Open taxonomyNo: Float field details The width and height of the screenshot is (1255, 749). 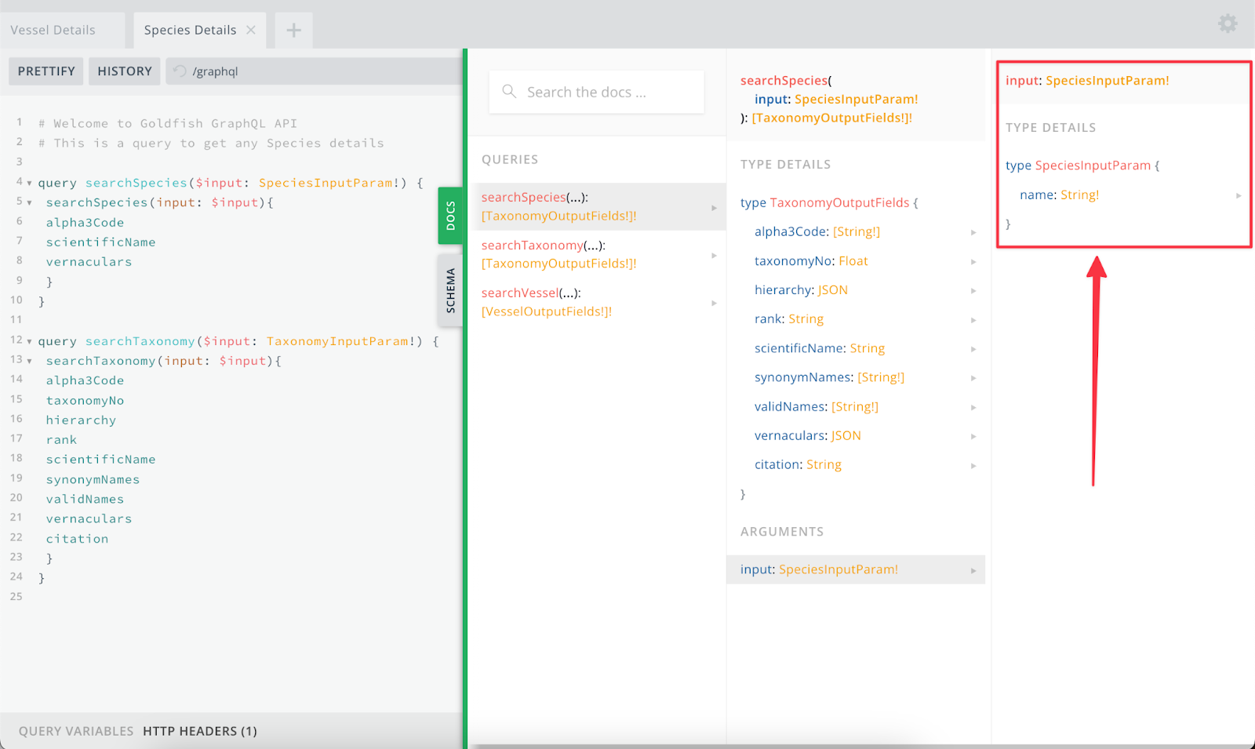click(x=856, y=261)
